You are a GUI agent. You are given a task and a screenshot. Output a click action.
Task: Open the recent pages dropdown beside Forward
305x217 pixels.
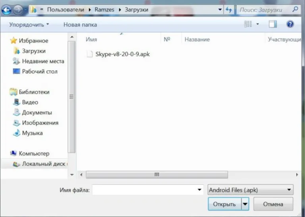[x=26, y=10]
